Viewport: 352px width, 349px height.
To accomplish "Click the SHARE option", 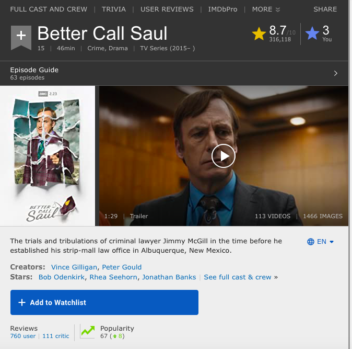I will pos(325,9).
